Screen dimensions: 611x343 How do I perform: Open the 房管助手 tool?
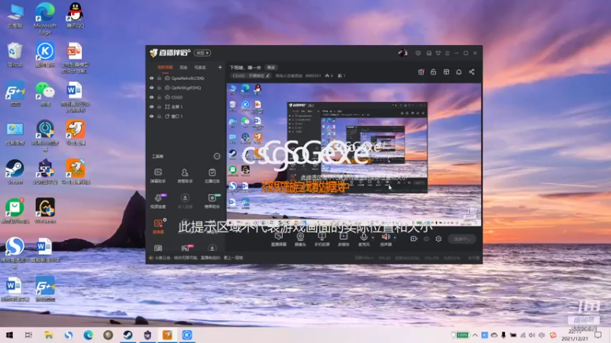pos(185,175)
